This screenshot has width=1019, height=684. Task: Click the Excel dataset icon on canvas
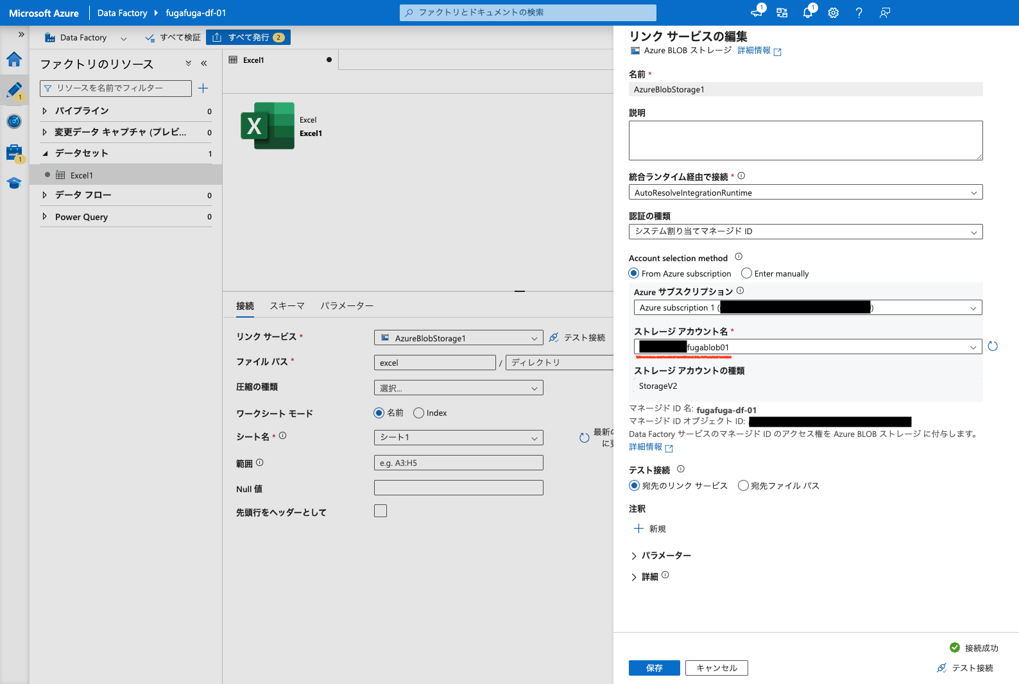[x=268, y=126]
